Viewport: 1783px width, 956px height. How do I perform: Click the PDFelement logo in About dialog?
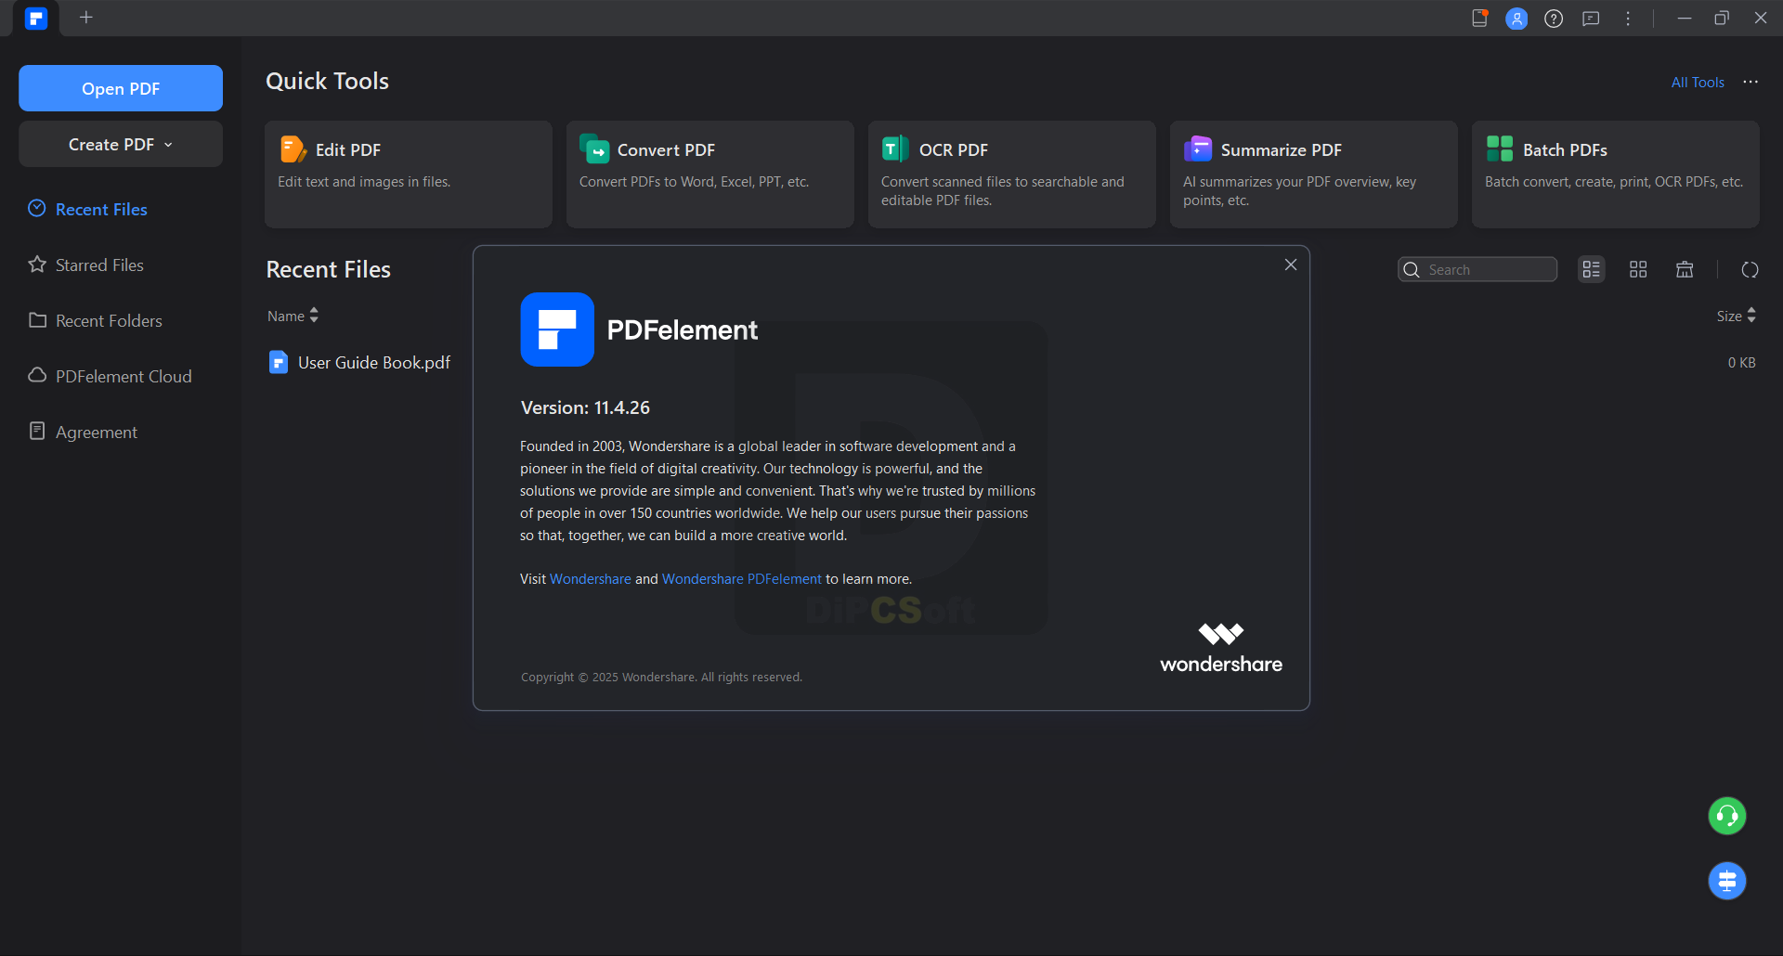pyautogui.click(x=557, y=329)
